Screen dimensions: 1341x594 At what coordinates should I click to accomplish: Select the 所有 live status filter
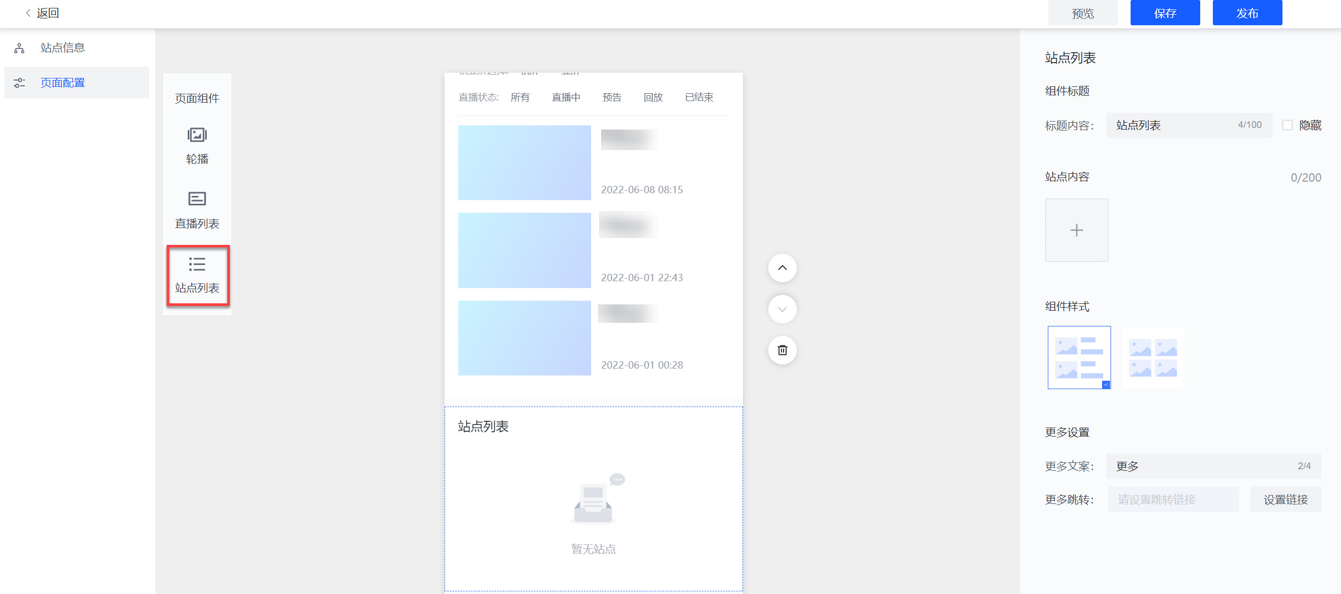(520, 97)
